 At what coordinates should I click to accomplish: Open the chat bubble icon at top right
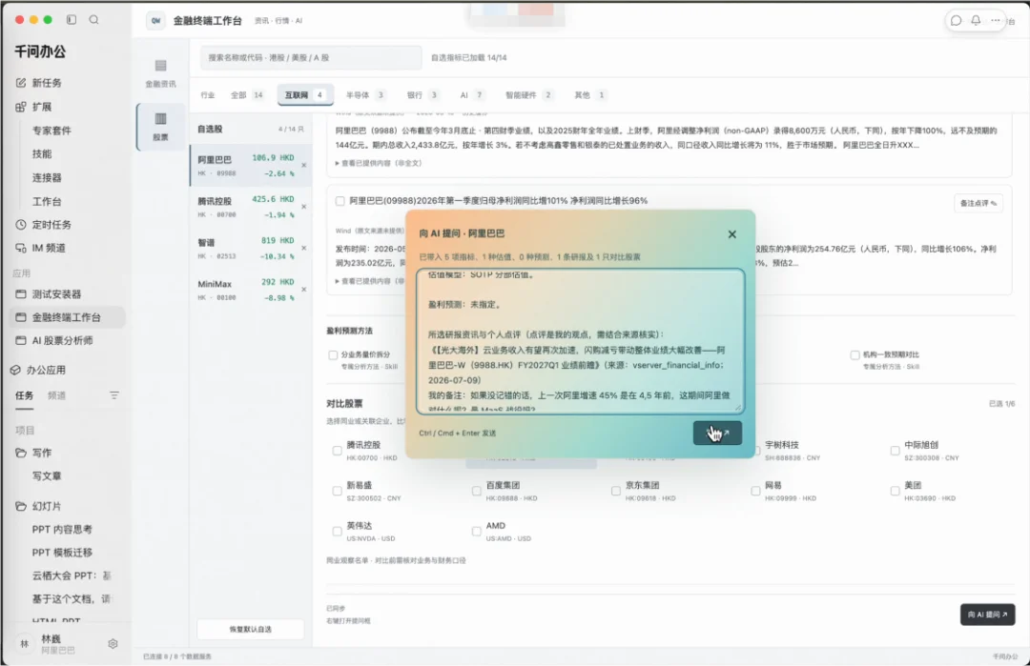click(x=956, y=20)
